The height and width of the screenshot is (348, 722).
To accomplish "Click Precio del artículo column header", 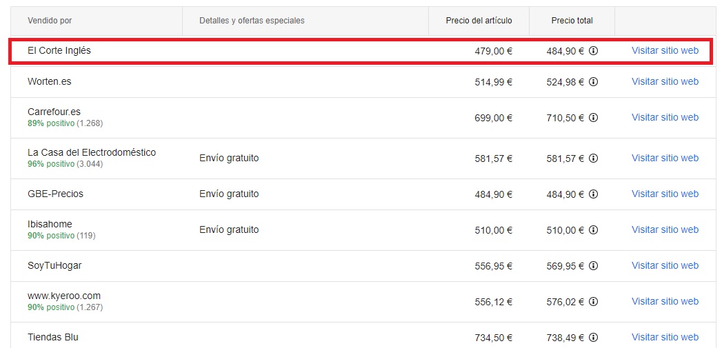I will 479,21.
